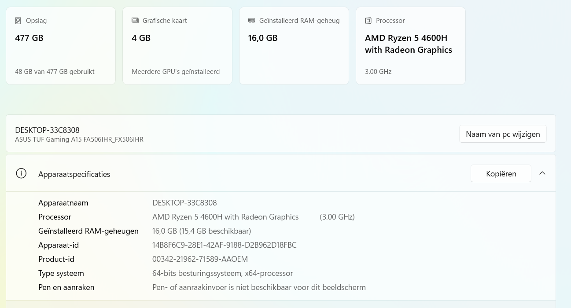Screen dimensions: 571x308
Task: Click the 3.00 GHz text in the Processor card
Action: coord(378,72)
